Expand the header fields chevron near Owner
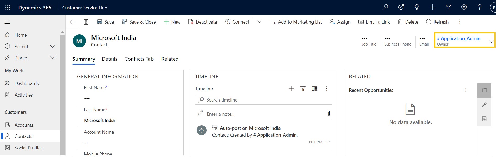 tap(491, 41)
